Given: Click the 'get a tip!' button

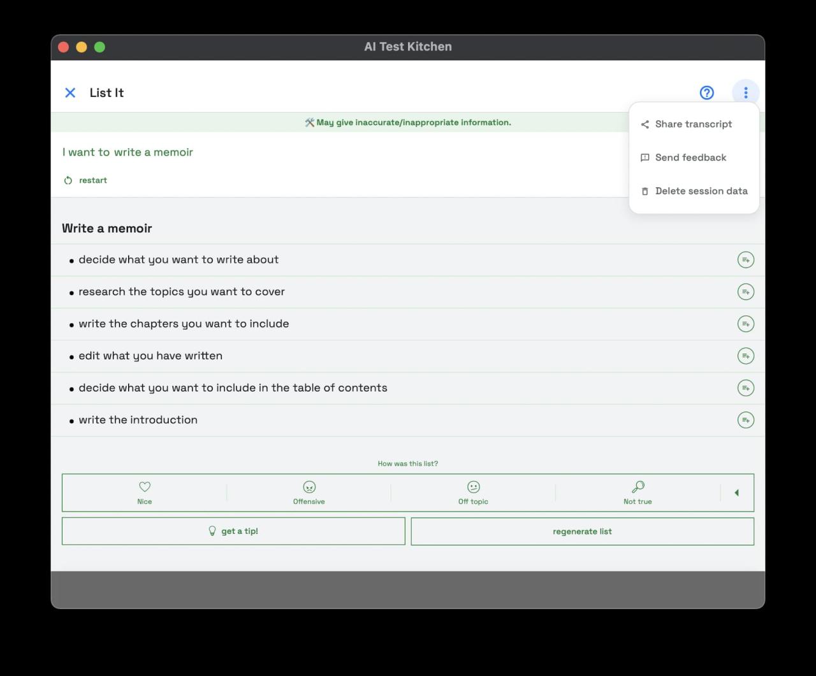Looking at the screenshot, I should [233, 531].
